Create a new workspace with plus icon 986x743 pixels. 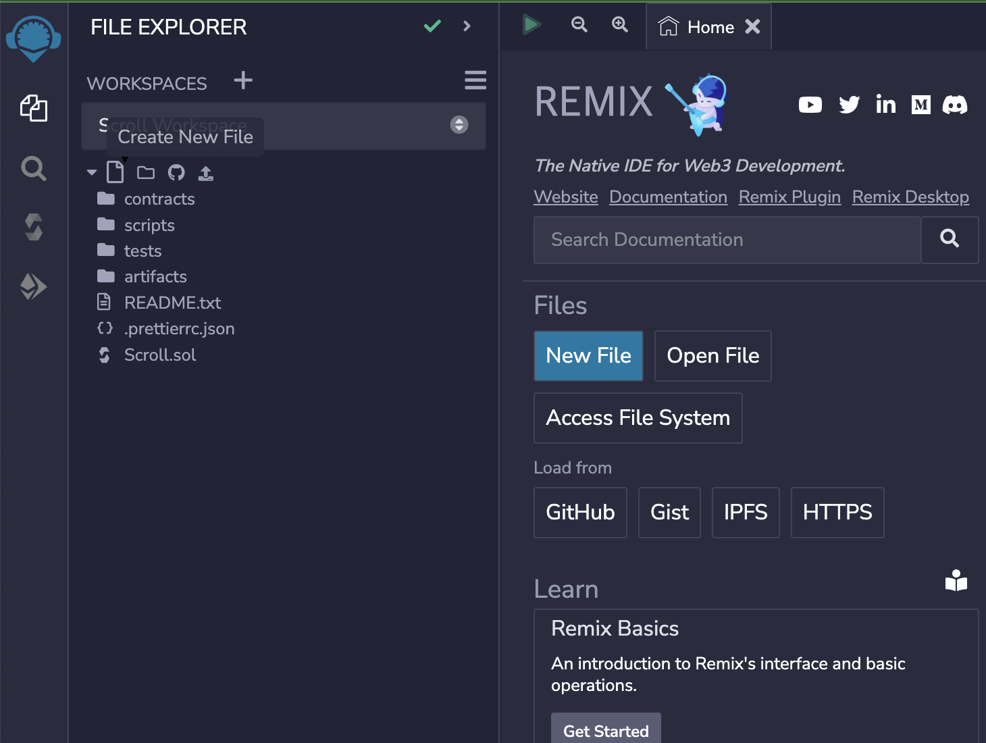coord(243,80)
